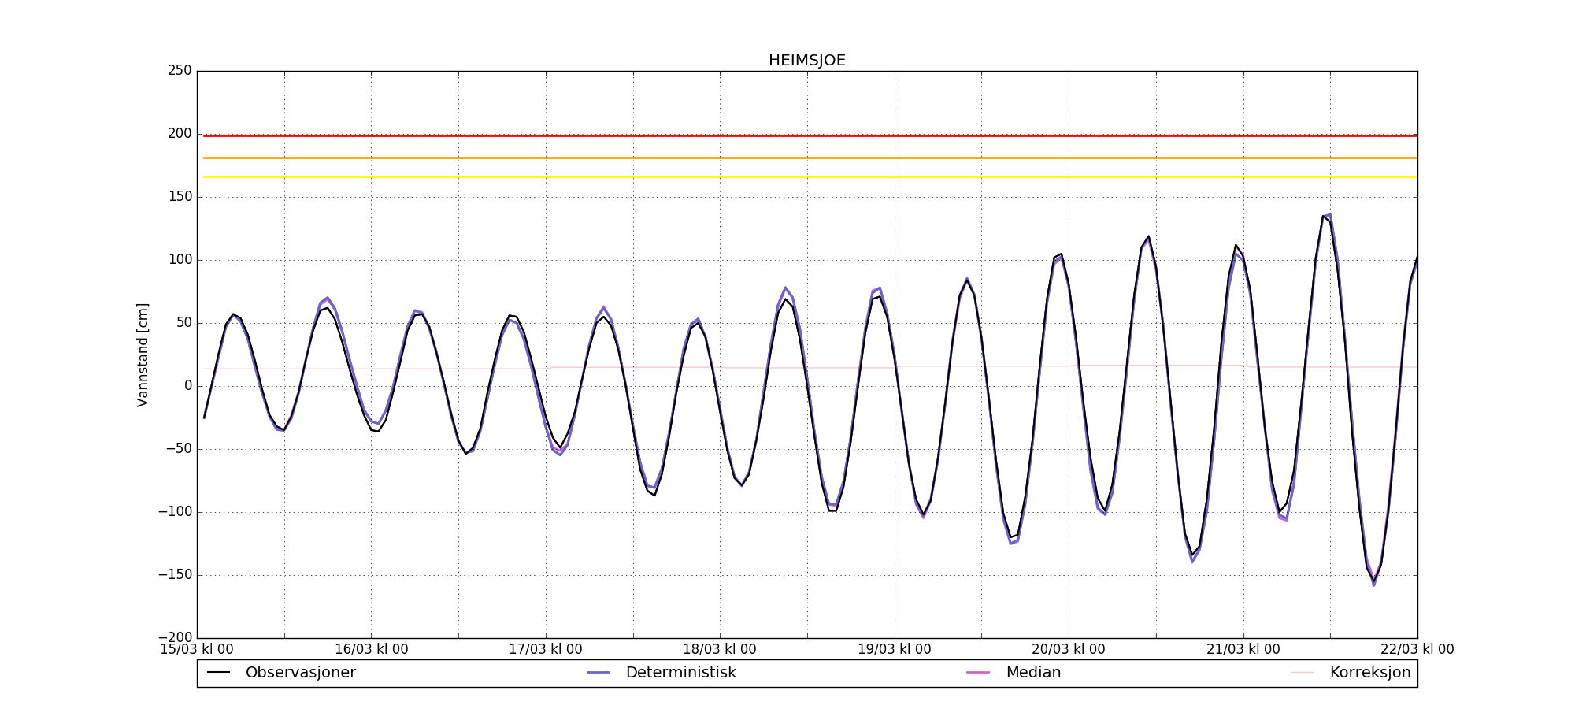Select the 22/03 kl 00 date tick label

1416,650
